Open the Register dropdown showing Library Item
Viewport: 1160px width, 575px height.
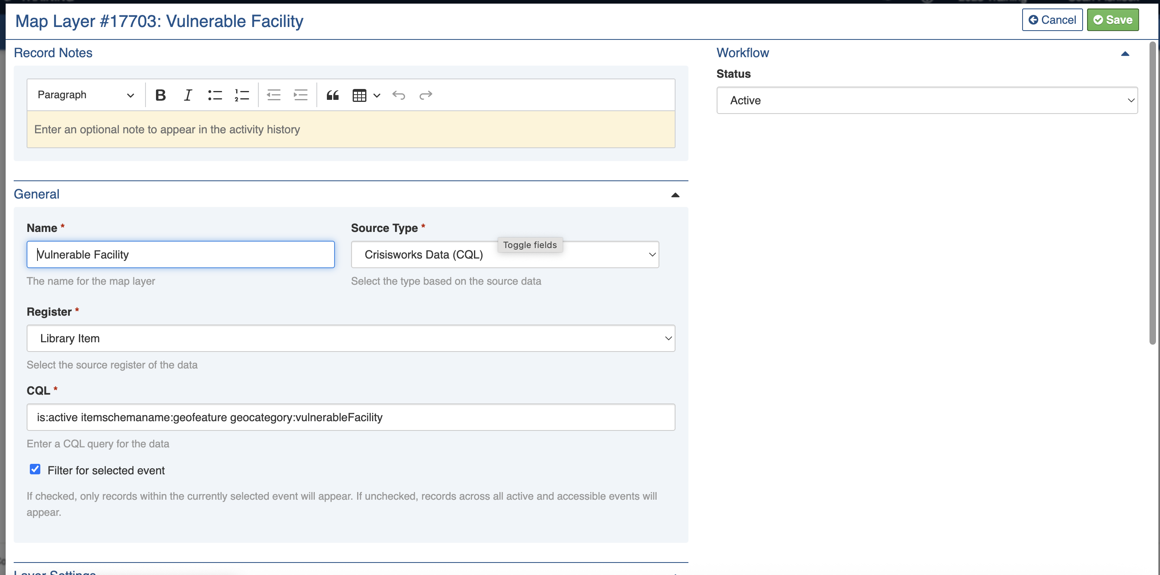tap(350, 338)
